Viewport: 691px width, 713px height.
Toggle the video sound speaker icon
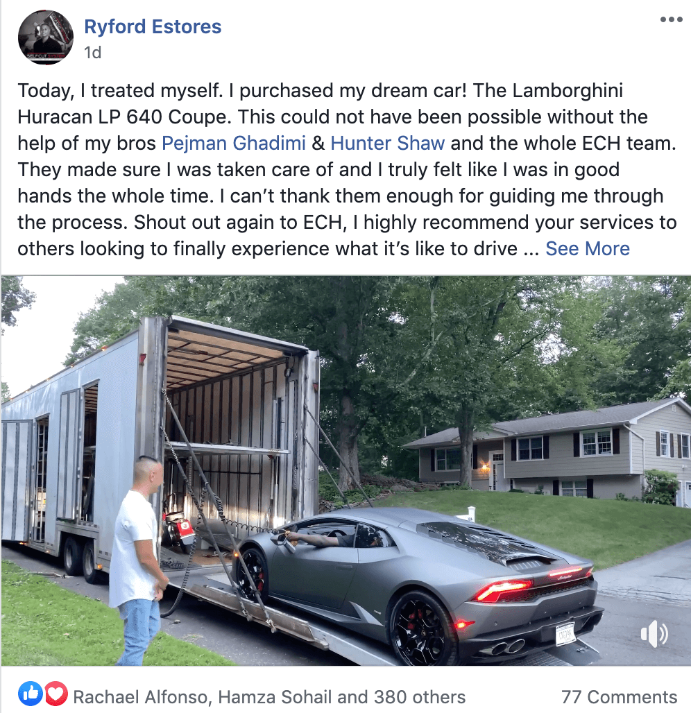click(x=654, y=633)
